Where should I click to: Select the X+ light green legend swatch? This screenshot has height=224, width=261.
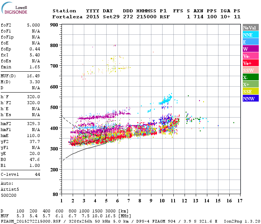[251, 84]
